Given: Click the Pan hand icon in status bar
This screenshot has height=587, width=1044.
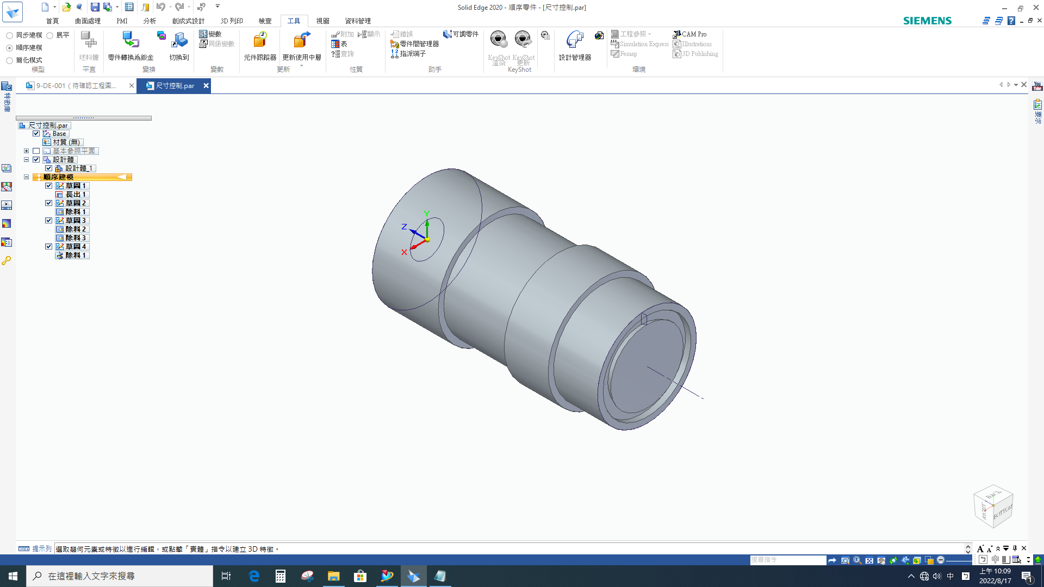Looking at the screenshot, I should coord(881,560).
